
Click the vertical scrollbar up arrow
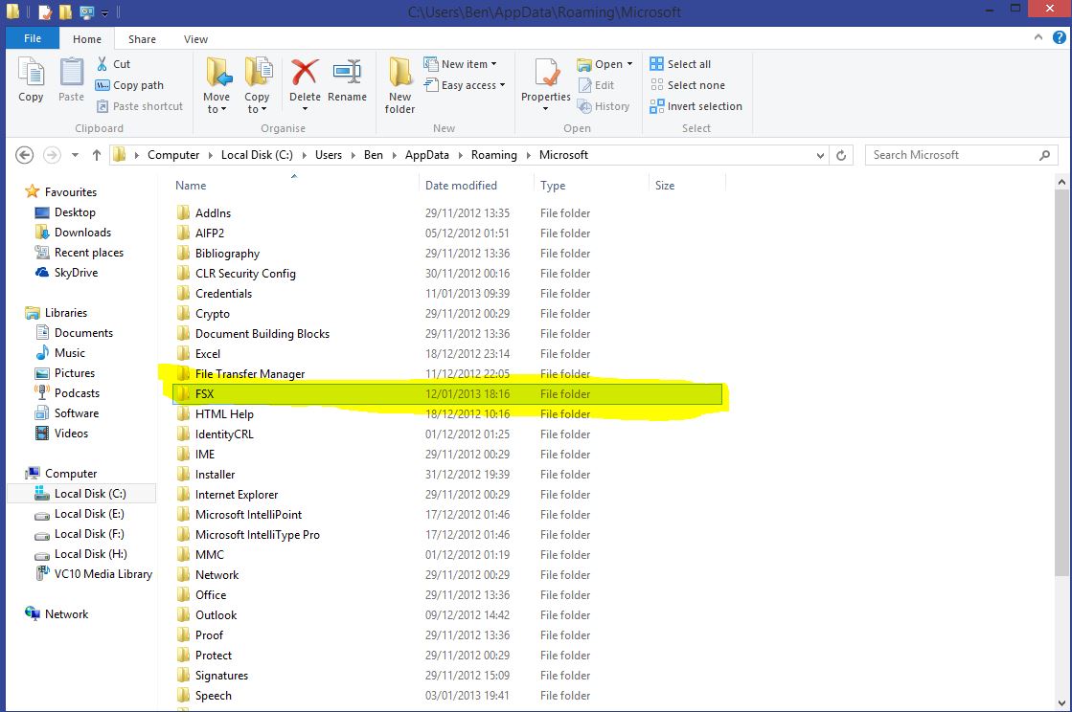[x=1061, y=182]
